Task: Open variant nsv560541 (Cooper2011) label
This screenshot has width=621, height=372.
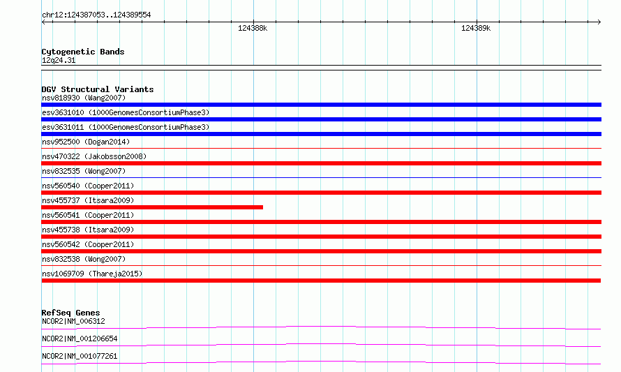Action: 88,215
